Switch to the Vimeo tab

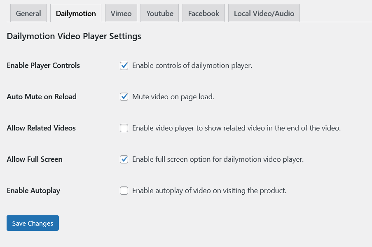pyautogui.click(x=121, y=14)
